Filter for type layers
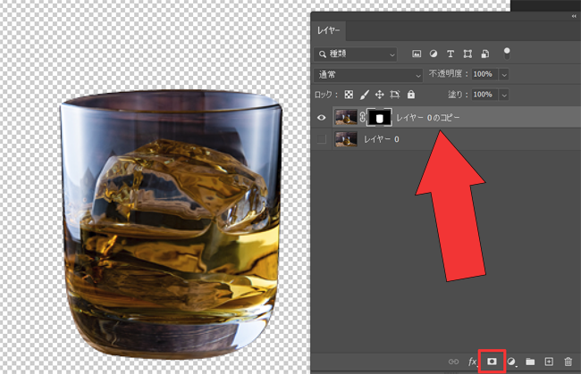 [x=450, y=54]
